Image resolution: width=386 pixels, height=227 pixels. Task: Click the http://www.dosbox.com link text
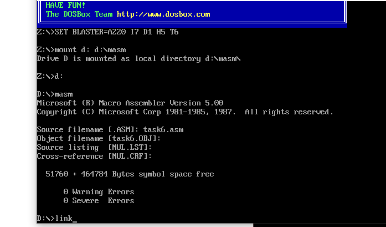tap(163, 14)
